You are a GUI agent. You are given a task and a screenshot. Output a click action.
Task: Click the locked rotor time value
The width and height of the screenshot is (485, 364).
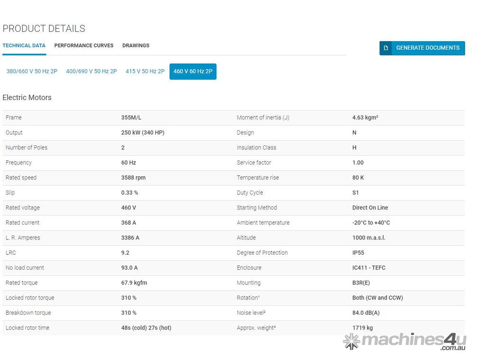coord(146,328)
